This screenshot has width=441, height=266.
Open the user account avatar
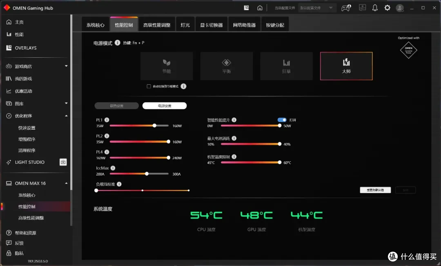point(400,8)
